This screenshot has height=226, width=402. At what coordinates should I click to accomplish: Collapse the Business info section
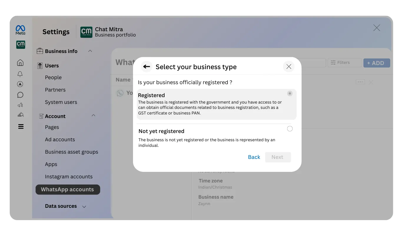click(x=90, y=51)
